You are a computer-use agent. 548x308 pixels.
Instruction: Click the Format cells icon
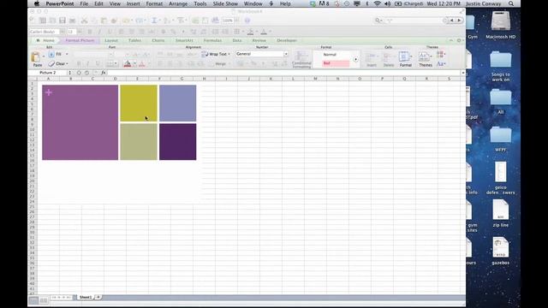(405, 56)
